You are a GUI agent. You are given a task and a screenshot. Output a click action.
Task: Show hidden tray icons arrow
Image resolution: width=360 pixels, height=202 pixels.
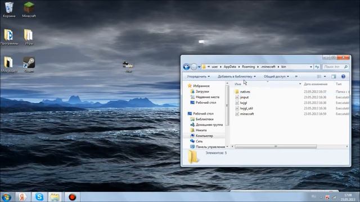pos(321,197)
